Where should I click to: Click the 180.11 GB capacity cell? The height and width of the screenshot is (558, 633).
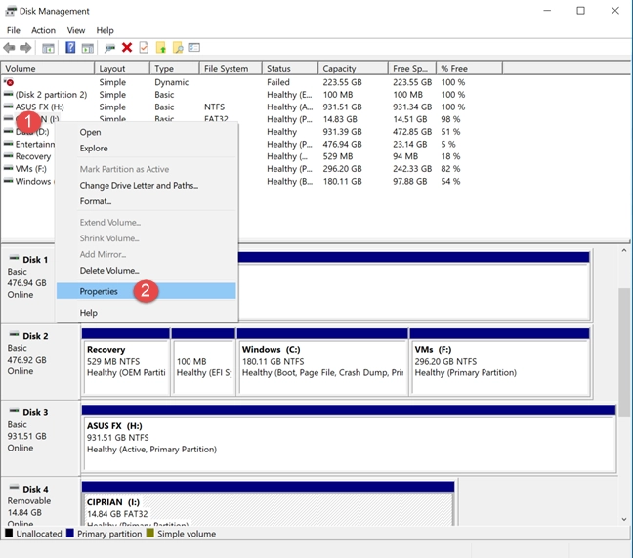click(342, 182)
